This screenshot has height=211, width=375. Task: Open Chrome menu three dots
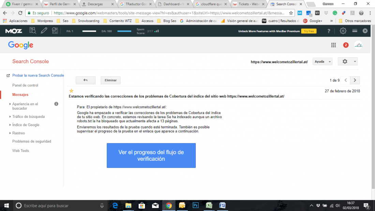coord(370,13)
